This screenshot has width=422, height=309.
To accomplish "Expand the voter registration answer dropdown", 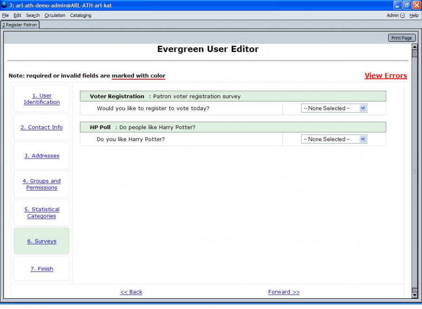I will (x=334, y=108).
